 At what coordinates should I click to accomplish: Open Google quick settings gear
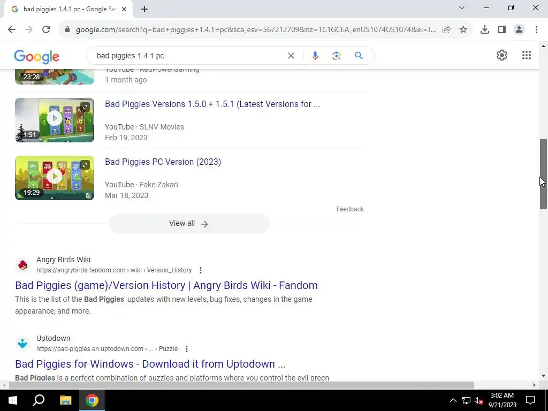tap(502, 55)
